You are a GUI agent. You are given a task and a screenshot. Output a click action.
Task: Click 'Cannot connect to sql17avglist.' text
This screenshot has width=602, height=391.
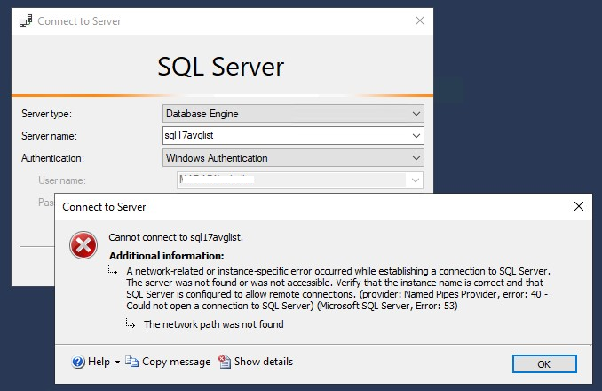[176, 237]
